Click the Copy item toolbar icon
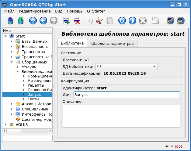 [x=89, y=20]
